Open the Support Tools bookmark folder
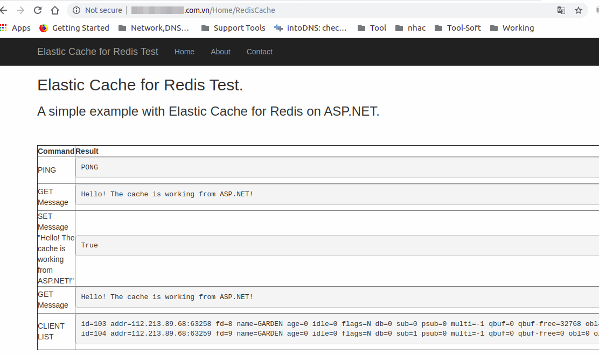Screen dimensions: 599x355 tap(233, 28)
